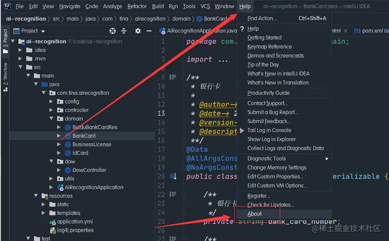Expand the utils package
Viewport: 389px width, 241px height.
tap(51, 179)
